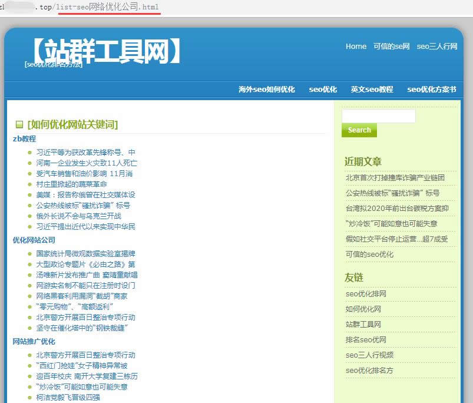Open article 河南一企业发生火灾致11人死亡
Image resolution: width=473 pixels, height=403 pixels.
pos(87,163)
